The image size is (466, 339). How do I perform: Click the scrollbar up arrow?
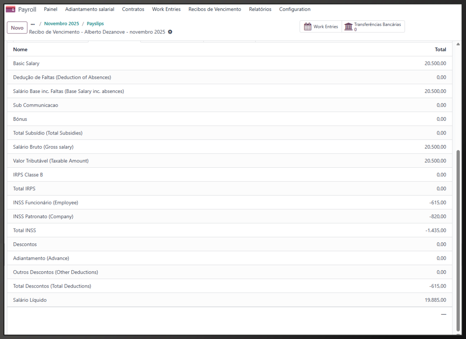458,45
